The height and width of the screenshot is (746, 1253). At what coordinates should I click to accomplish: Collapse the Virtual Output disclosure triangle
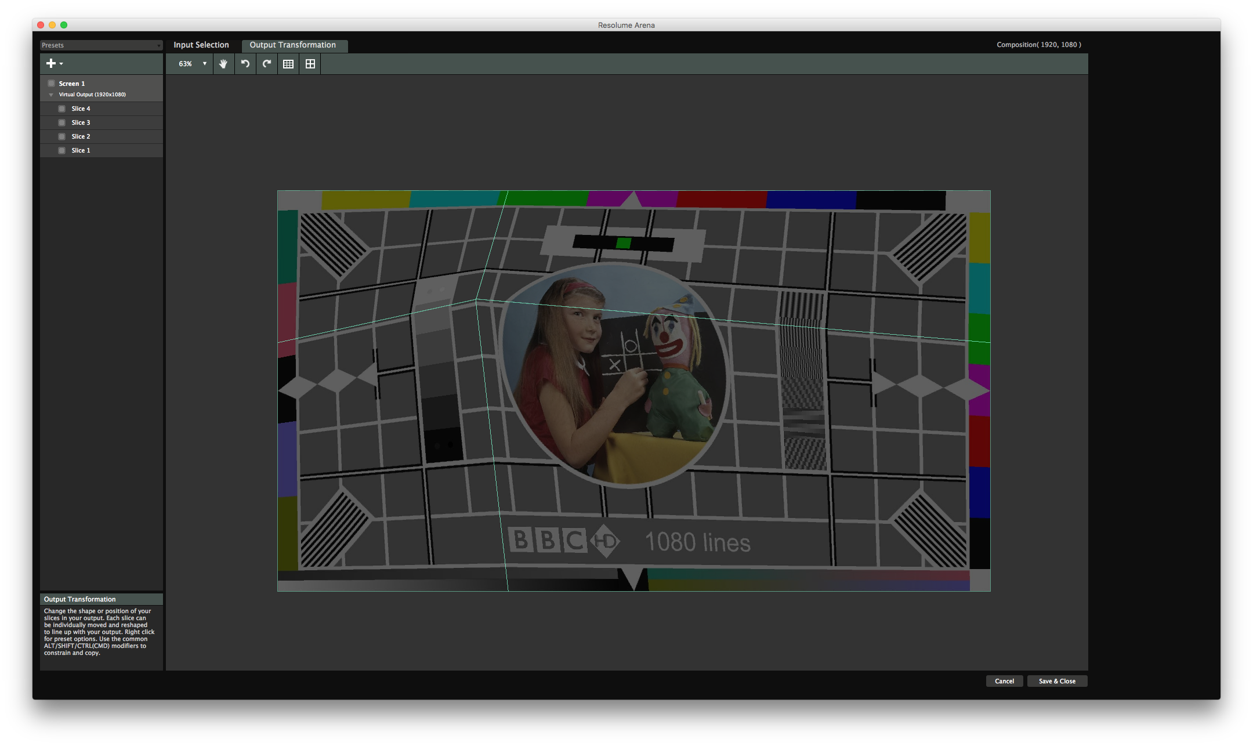coord(51,95)
